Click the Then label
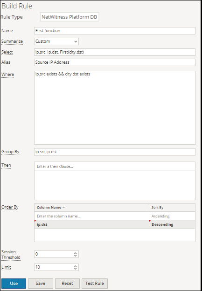Viewport: 202px width, 291px height. pyautogui.click(x=6, y=165)
